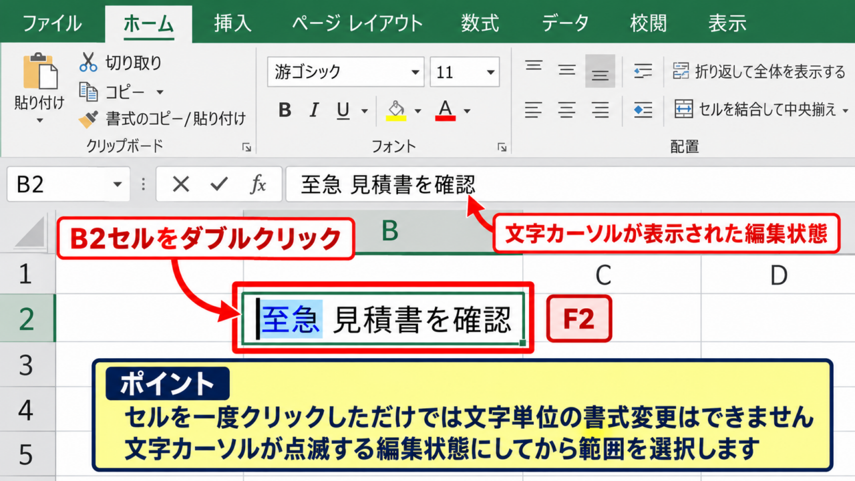Viewport: 855px width, 481px height.
Task: Select the row 3 header
Action: point(27,365)
